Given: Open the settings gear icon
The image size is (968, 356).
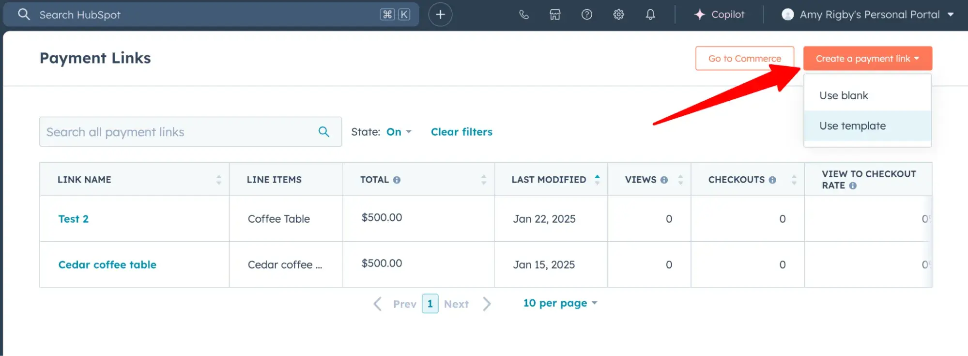Looking at the screenshot, I should (618, 15).
